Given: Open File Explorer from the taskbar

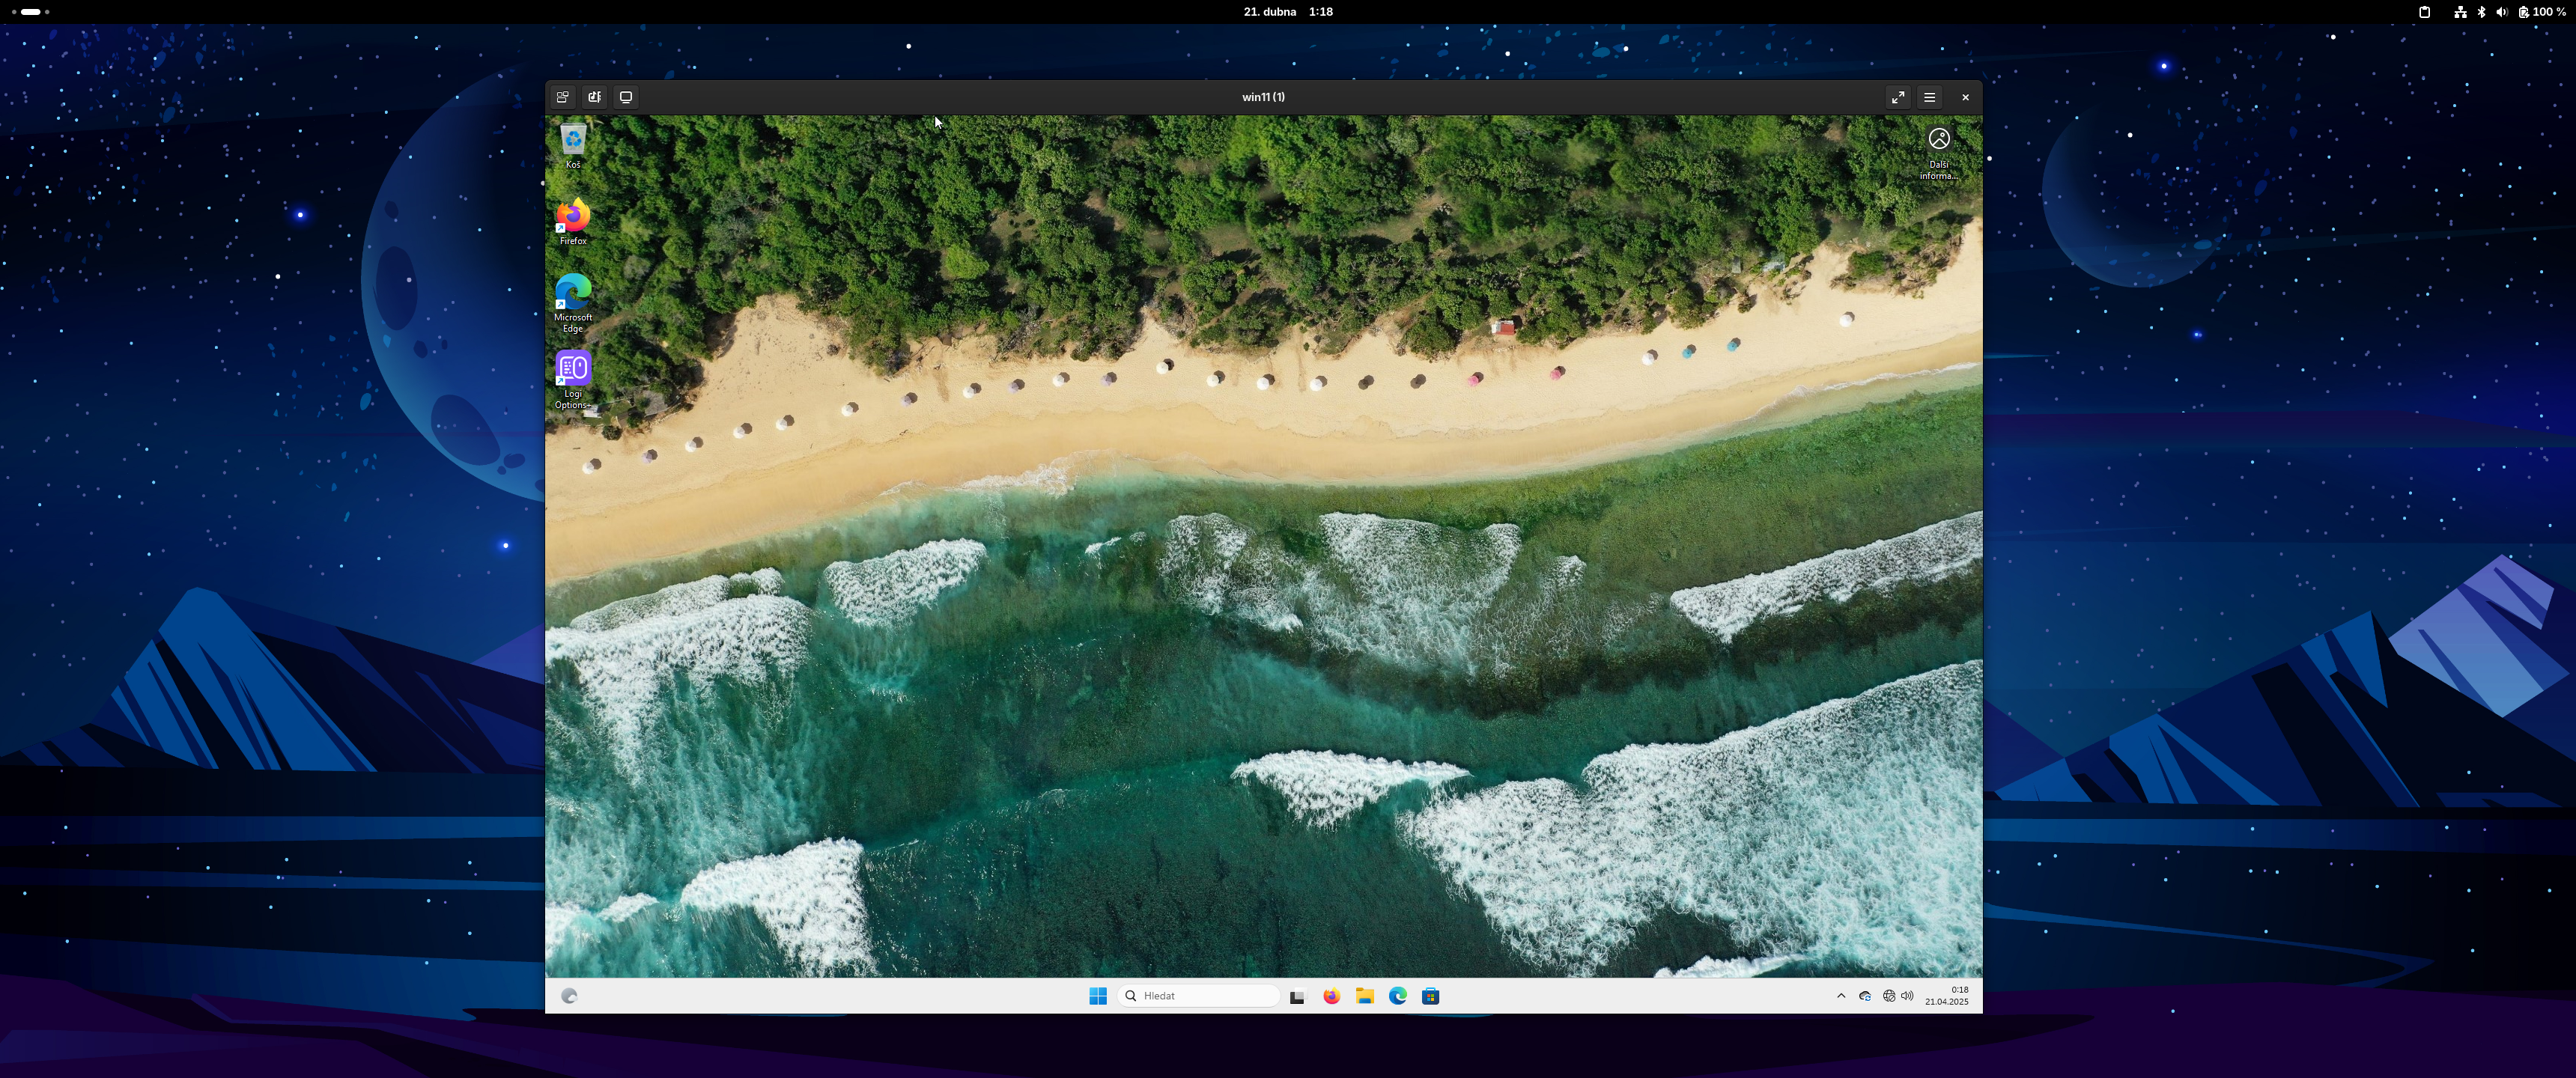Looking at the screenshot, I should point(1364,996).
